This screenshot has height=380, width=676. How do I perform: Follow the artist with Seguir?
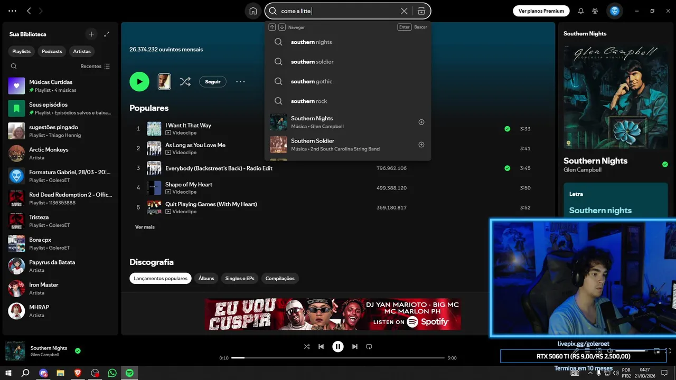[x=213, y=81]
